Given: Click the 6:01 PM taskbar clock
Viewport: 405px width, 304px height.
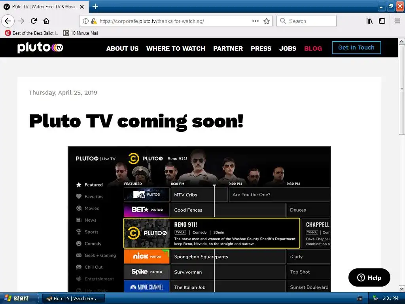Looking at the screenshot, I should (x=390, y=298).
